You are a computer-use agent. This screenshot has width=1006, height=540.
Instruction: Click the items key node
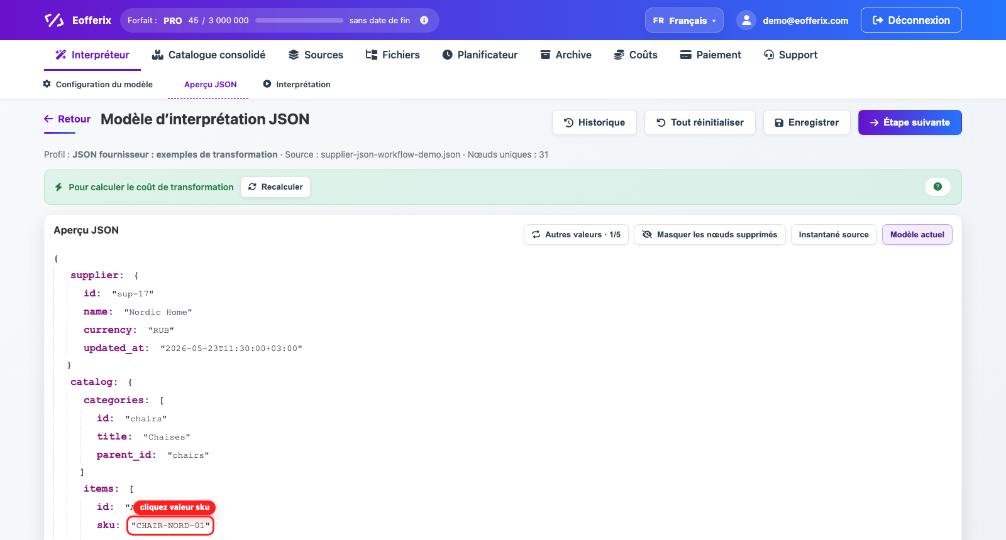point(101,489)
